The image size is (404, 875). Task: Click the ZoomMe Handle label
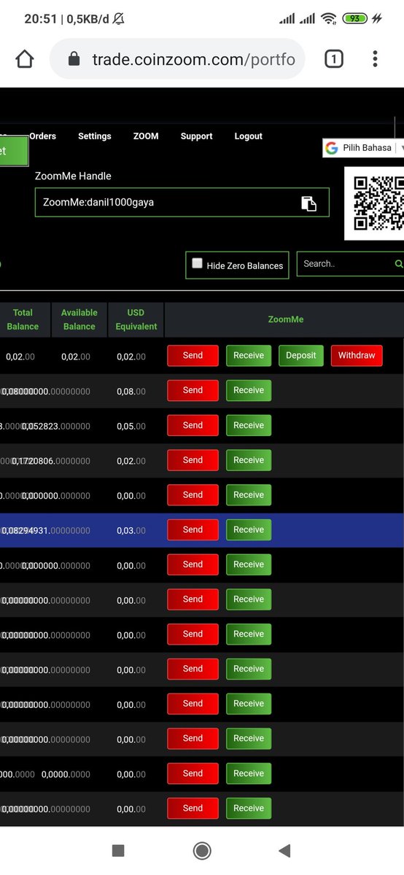pyautogui.click(x=73, y=176)
